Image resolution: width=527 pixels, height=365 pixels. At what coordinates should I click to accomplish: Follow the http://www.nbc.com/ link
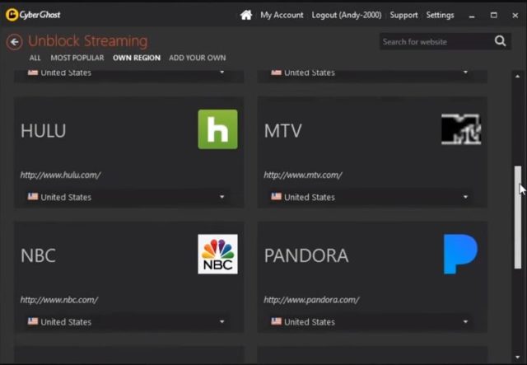tap(59, 300)
